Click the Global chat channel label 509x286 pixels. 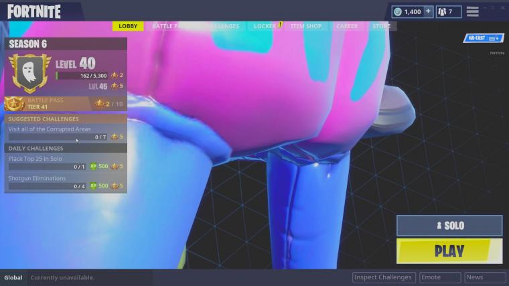pos(13,277)
